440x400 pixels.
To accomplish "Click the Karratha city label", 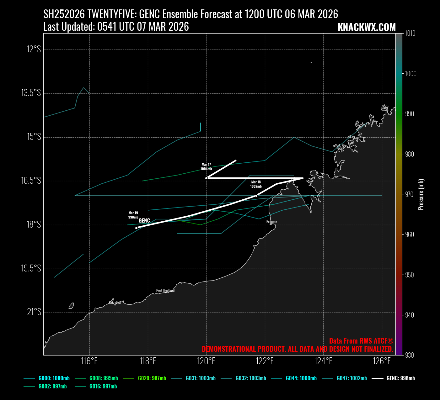I will click(x=115, y=303).
